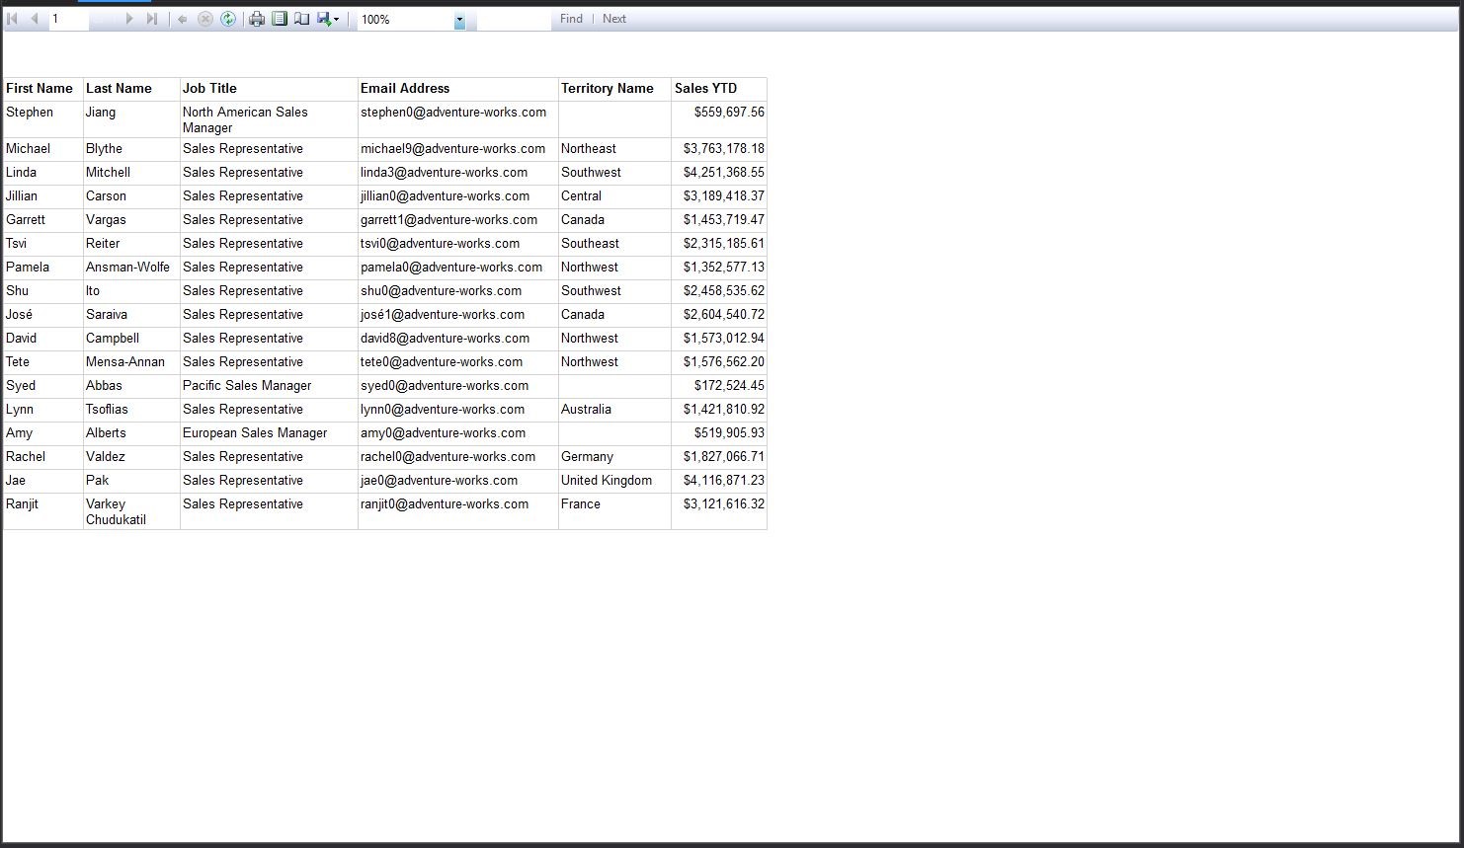Screen dimensions: 1464x848
Task: Refresh the report data
Action: tap(228, 18)
